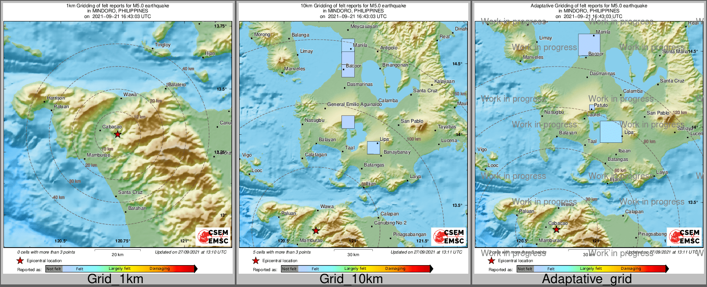Click the 'Mamburao' label on Grid_1km map
707x287 pixels.
click(98, 155)
